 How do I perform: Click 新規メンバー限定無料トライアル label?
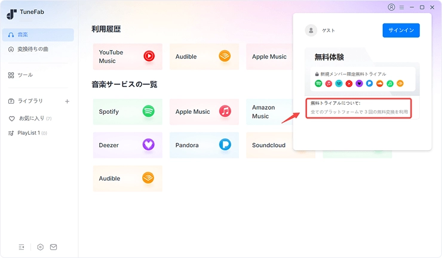[353, 74]
